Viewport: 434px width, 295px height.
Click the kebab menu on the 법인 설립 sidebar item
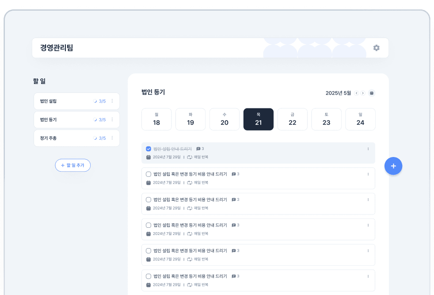pos(112,101)
